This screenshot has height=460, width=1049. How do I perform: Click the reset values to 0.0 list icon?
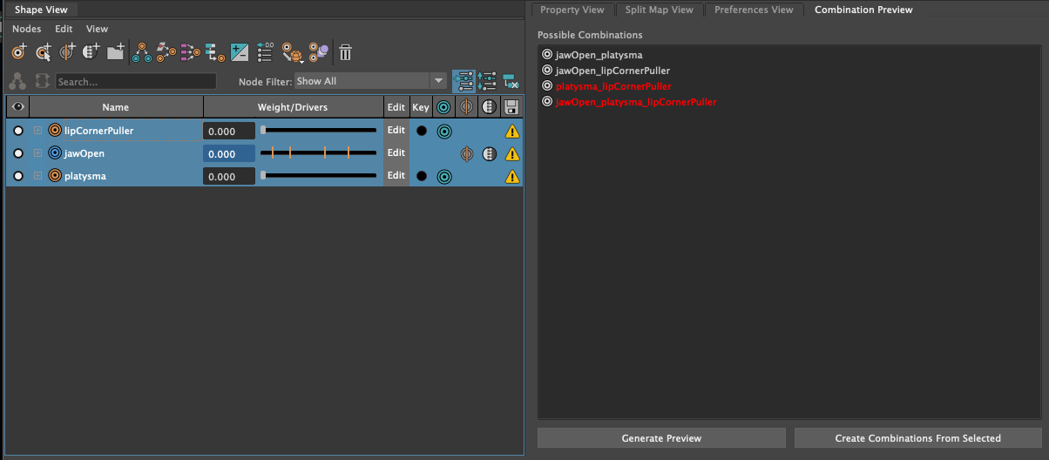click(x=266, y=52)
